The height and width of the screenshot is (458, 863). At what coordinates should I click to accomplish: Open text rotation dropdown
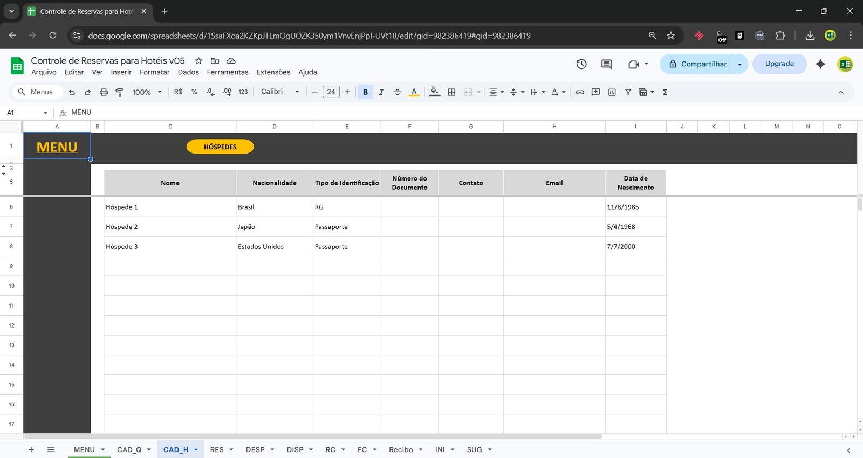pos(558,92)
